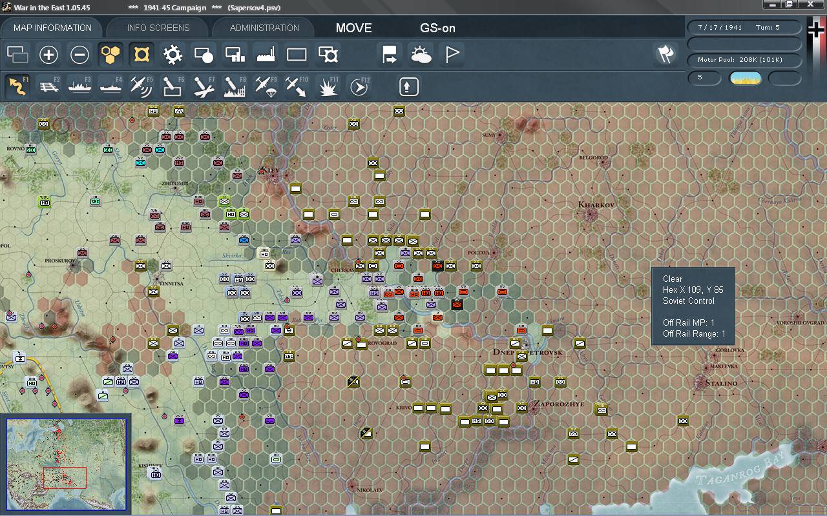This screenshot has height=516, width=827.
Task: Click the screen-with-frame icon after the rectangle
Action: (328, 55)
